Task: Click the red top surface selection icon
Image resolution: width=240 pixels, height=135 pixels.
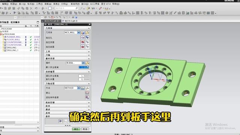Action: [82, 42]
